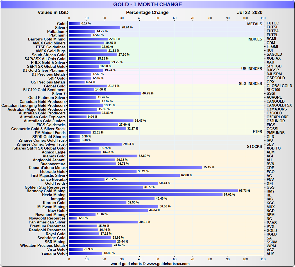Click the ticker "GSPGOLD"
The image size is (295, 267).
tap(276, 78)
